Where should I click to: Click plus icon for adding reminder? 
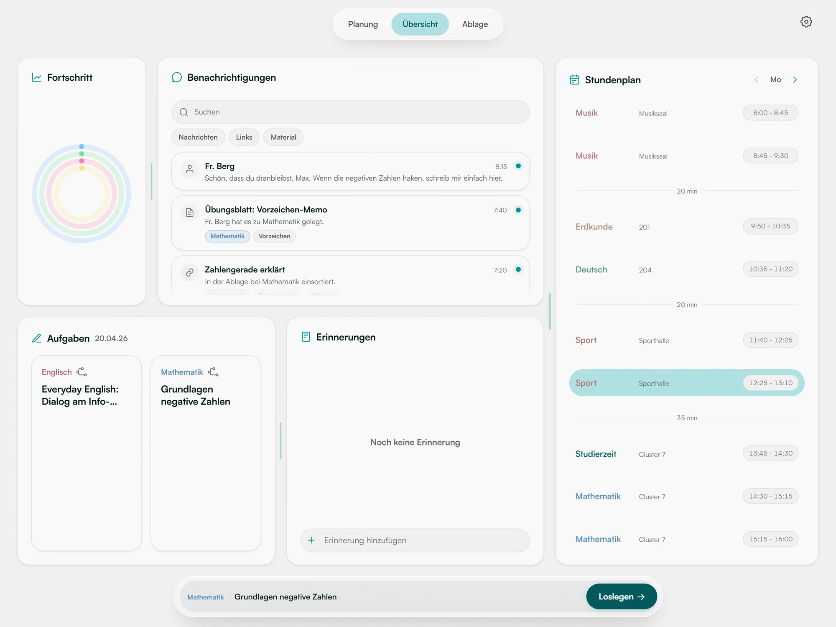[x=311, y=540]
